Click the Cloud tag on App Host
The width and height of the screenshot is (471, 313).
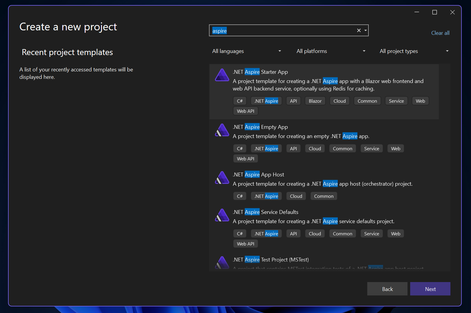(x=296, y=196)
